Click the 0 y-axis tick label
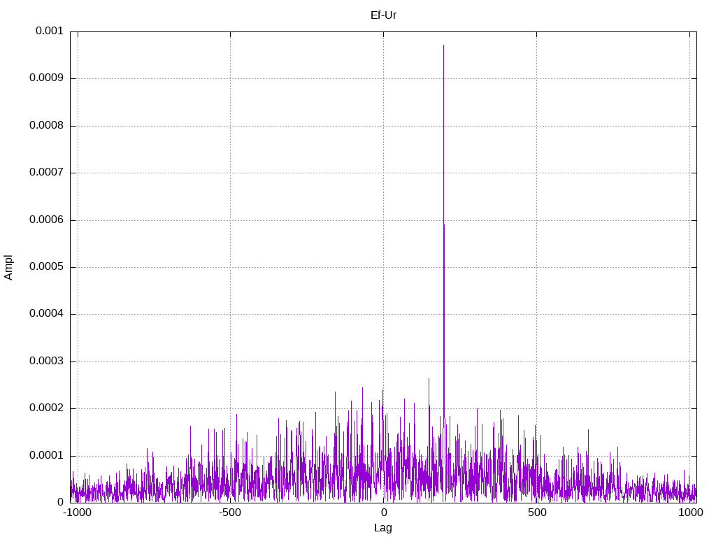This screenshot has height=537, width=716. click(60, 502)
